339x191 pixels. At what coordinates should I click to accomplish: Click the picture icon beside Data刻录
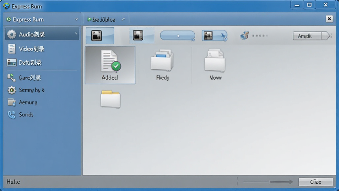tap(12, 63)
